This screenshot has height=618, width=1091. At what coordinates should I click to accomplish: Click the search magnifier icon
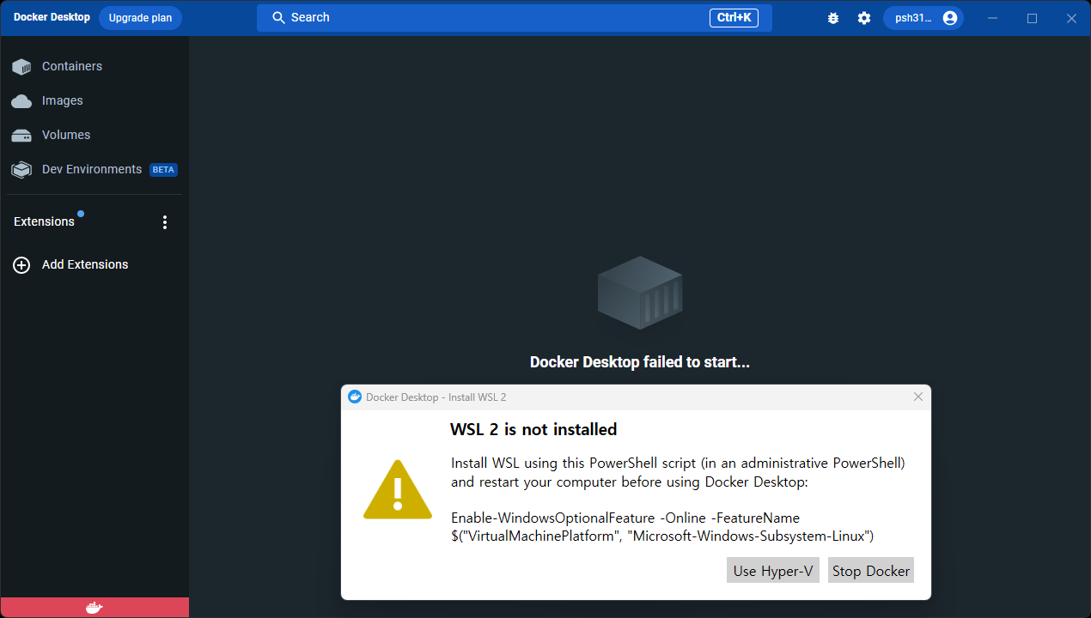[x=278, y=17]
